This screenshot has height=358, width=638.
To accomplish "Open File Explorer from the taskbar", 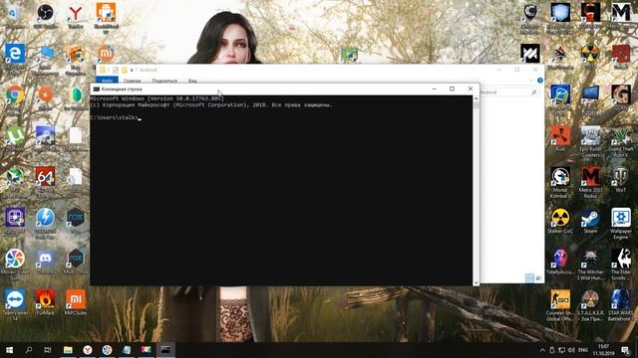I will click(68, 350).
